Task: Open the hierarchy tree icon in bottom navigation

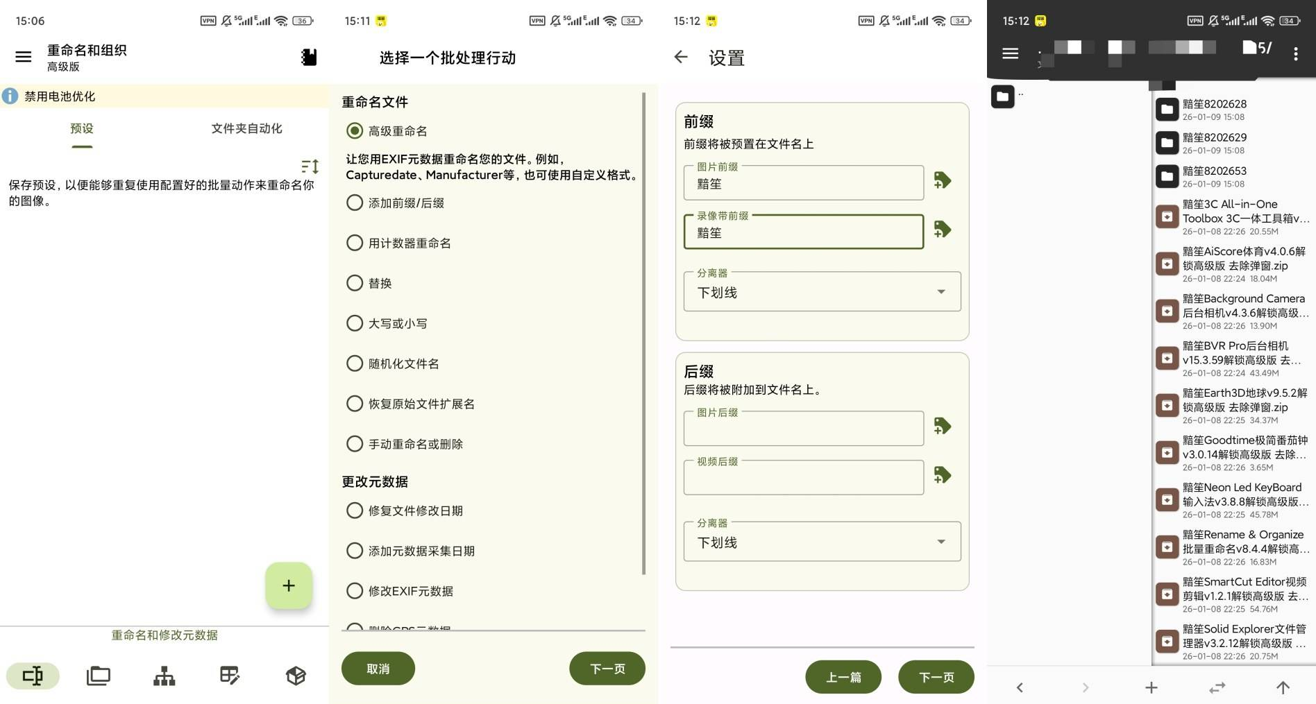Action: 164,676
